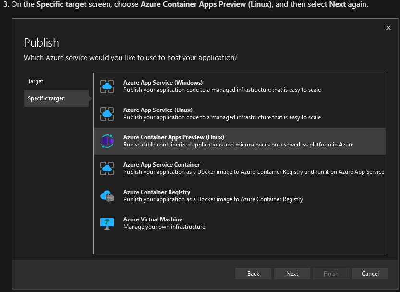The width and height of the screenshot is (400, 292).
Task: Select Azure App Service Container title
Action: point(162,164)
